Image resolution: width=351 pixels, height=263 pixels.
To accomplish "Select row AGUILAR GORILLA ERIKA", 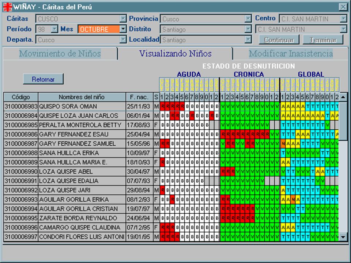I will pos(171,199).
